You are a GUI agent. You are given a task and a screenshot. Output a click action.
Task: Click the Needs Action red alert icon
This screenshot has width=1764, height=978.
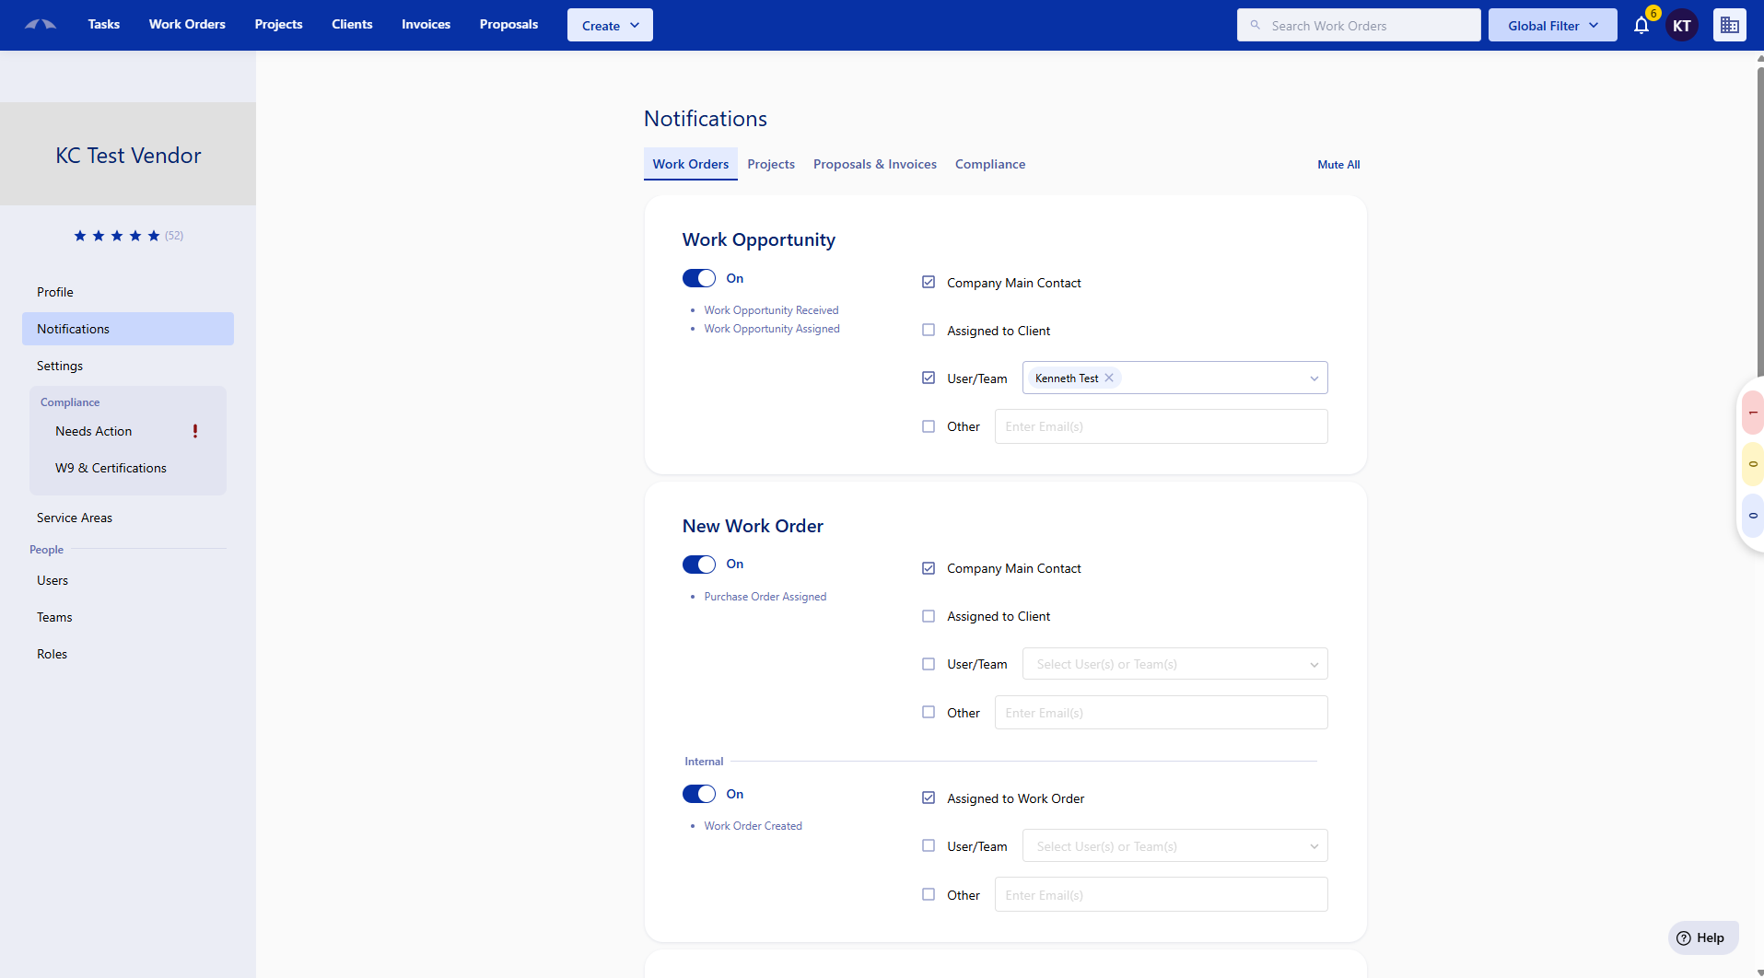tap(195, 431)
